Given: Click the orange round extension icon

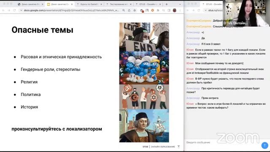Looking at the screenshot, I should point(152,10).
